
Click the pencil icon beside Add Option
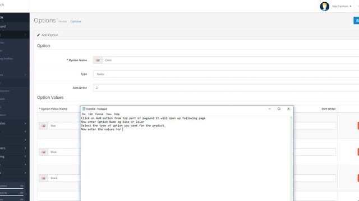point(38,35)
